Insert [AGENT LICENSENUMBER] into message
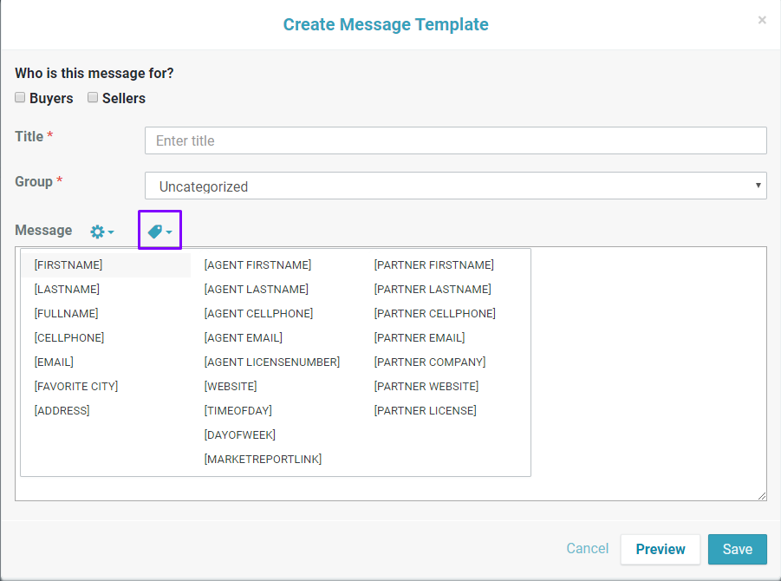Viewport: 781px width, 581px height. click(x=271, y=362)
